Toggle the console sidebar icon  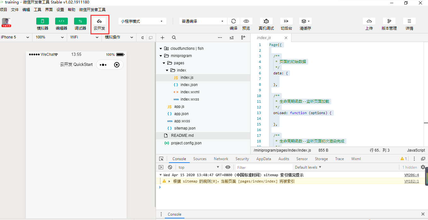(x=161, y=167)
